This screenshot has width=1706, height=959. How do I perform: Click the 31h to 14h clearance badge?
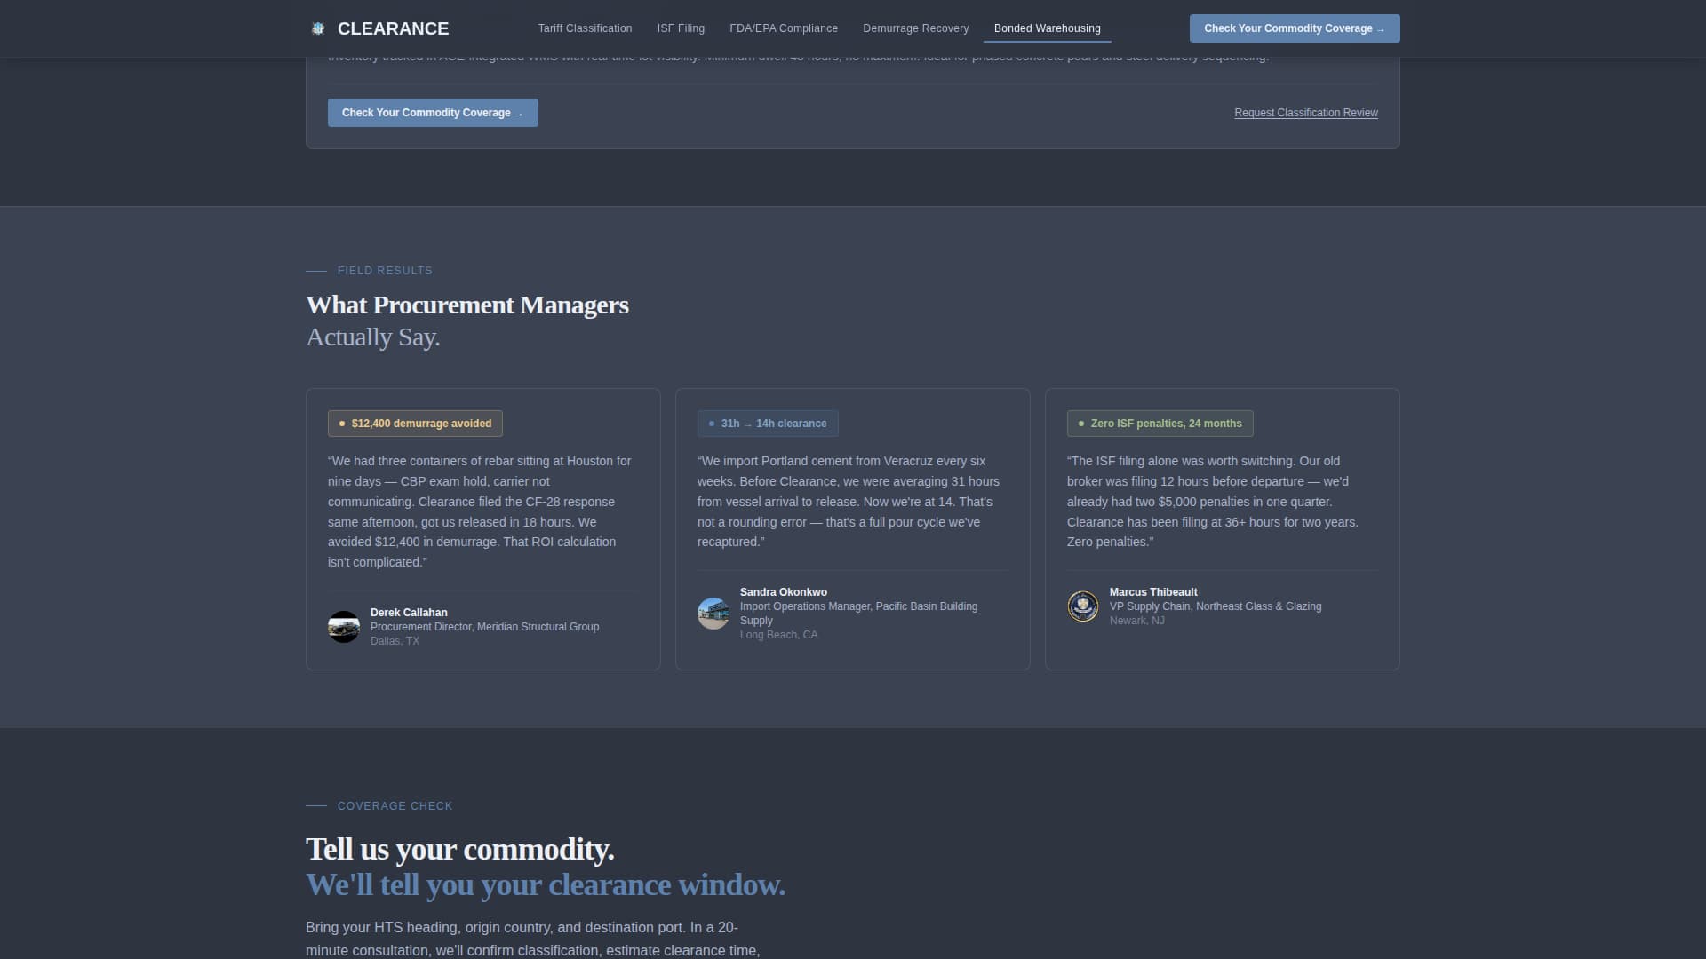768,424
